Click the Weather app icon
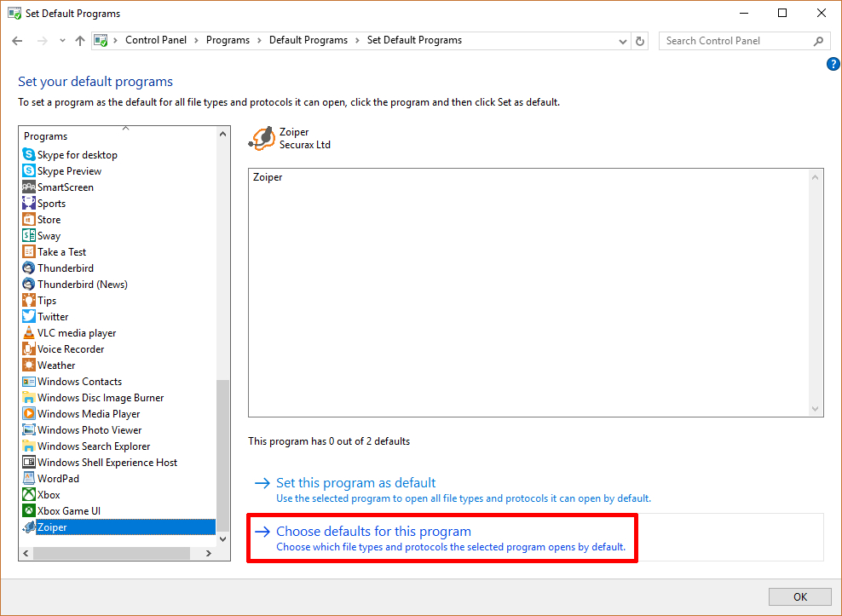This screenshot has width=842, height=616. (x=29, y=366)
